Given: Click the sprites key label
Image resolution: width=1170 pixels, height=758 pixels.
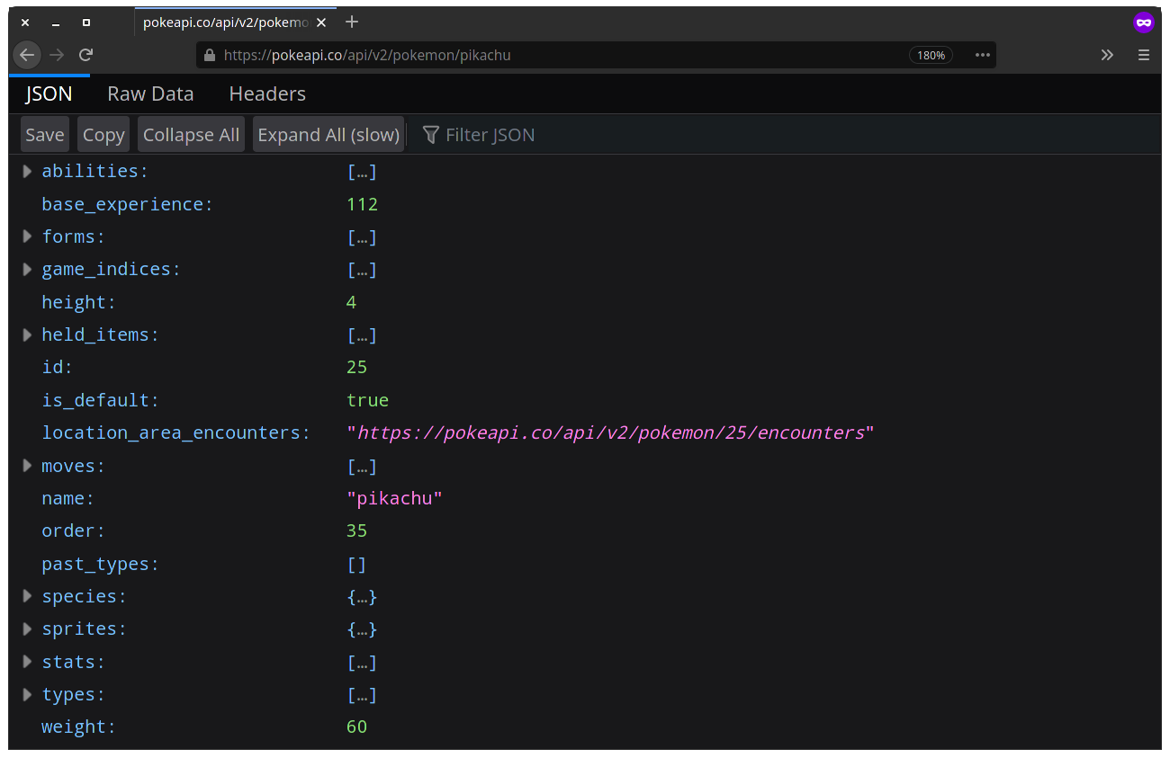Looking at the screenshot, I should pos(84,629).
